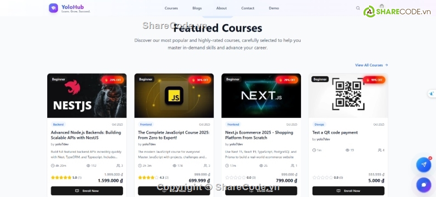Click the 20% OFF badge on NestJS card
Screen dimensions: 436x197
click(x=112, y=80)
